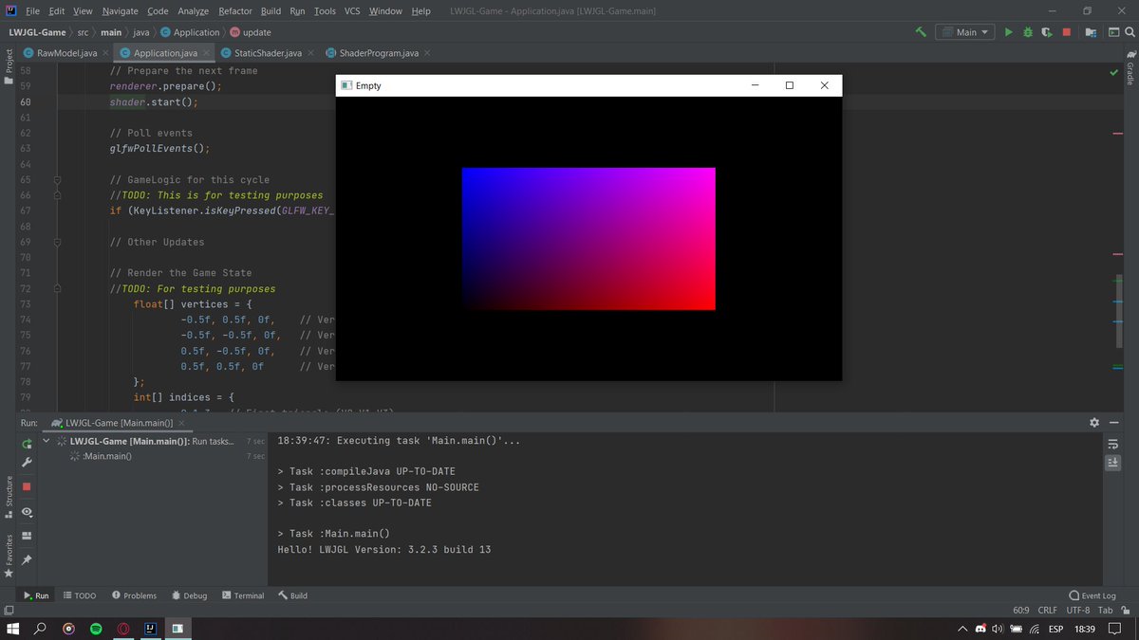Click Run with Coverage icon
The height and width of the screenshot is (640, 1139).
coord(1046,31)
